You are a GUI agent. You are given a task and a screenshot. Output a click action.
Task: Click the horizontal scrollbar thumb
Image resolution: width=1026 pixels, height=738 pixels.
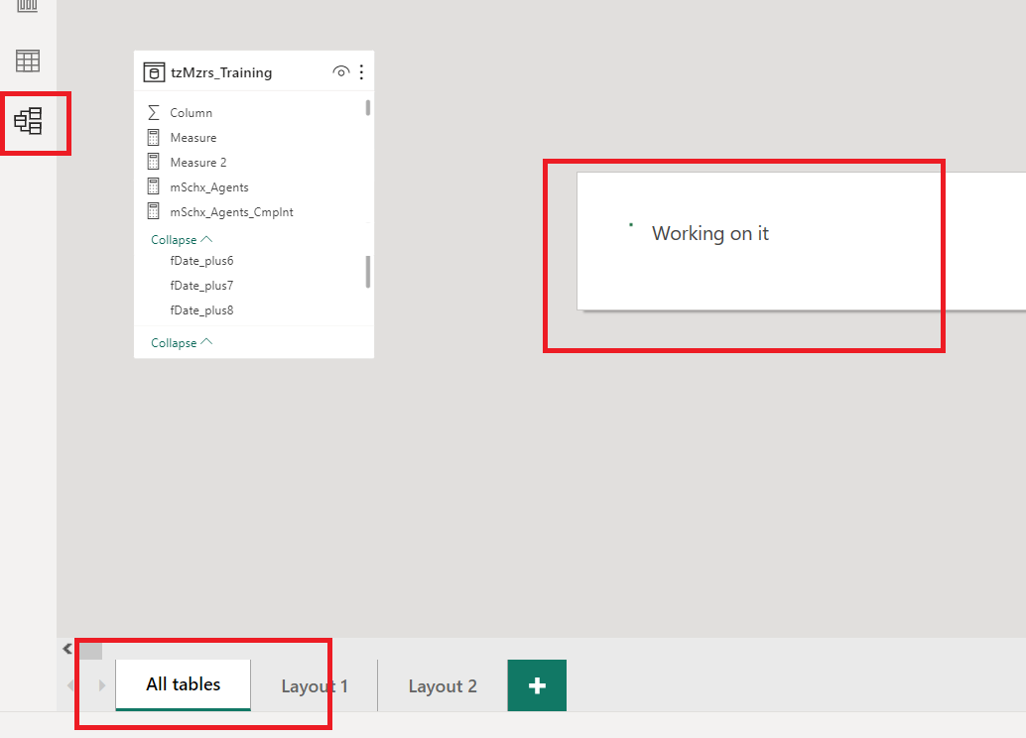[x=91, y=651]
